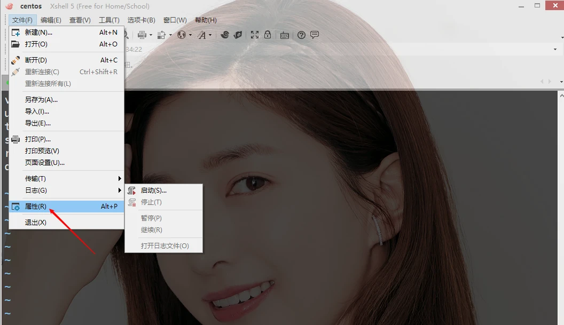
Task: Open the 工具(T) menu in menu bar
Action: (109, 20)
